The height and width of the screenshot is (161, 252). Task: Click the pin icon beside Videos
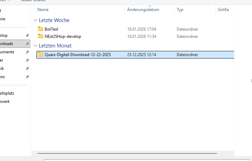click(27, 77)
